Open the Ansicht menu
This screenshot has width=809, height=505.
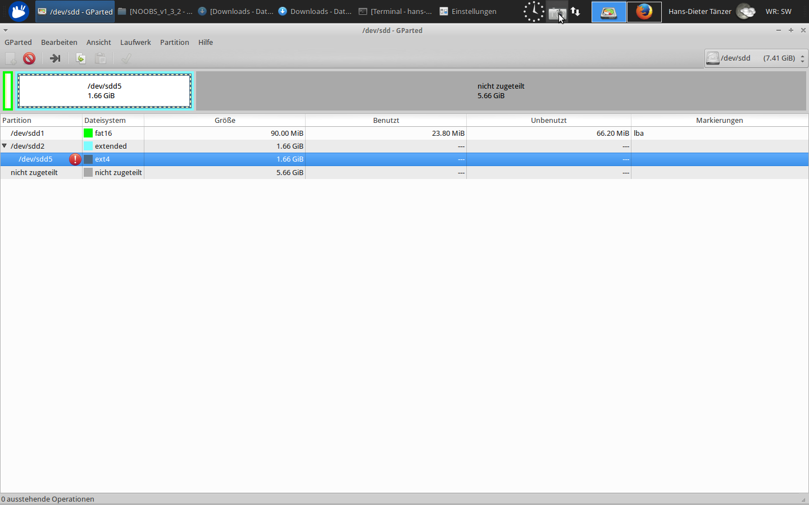pos(99,42)
